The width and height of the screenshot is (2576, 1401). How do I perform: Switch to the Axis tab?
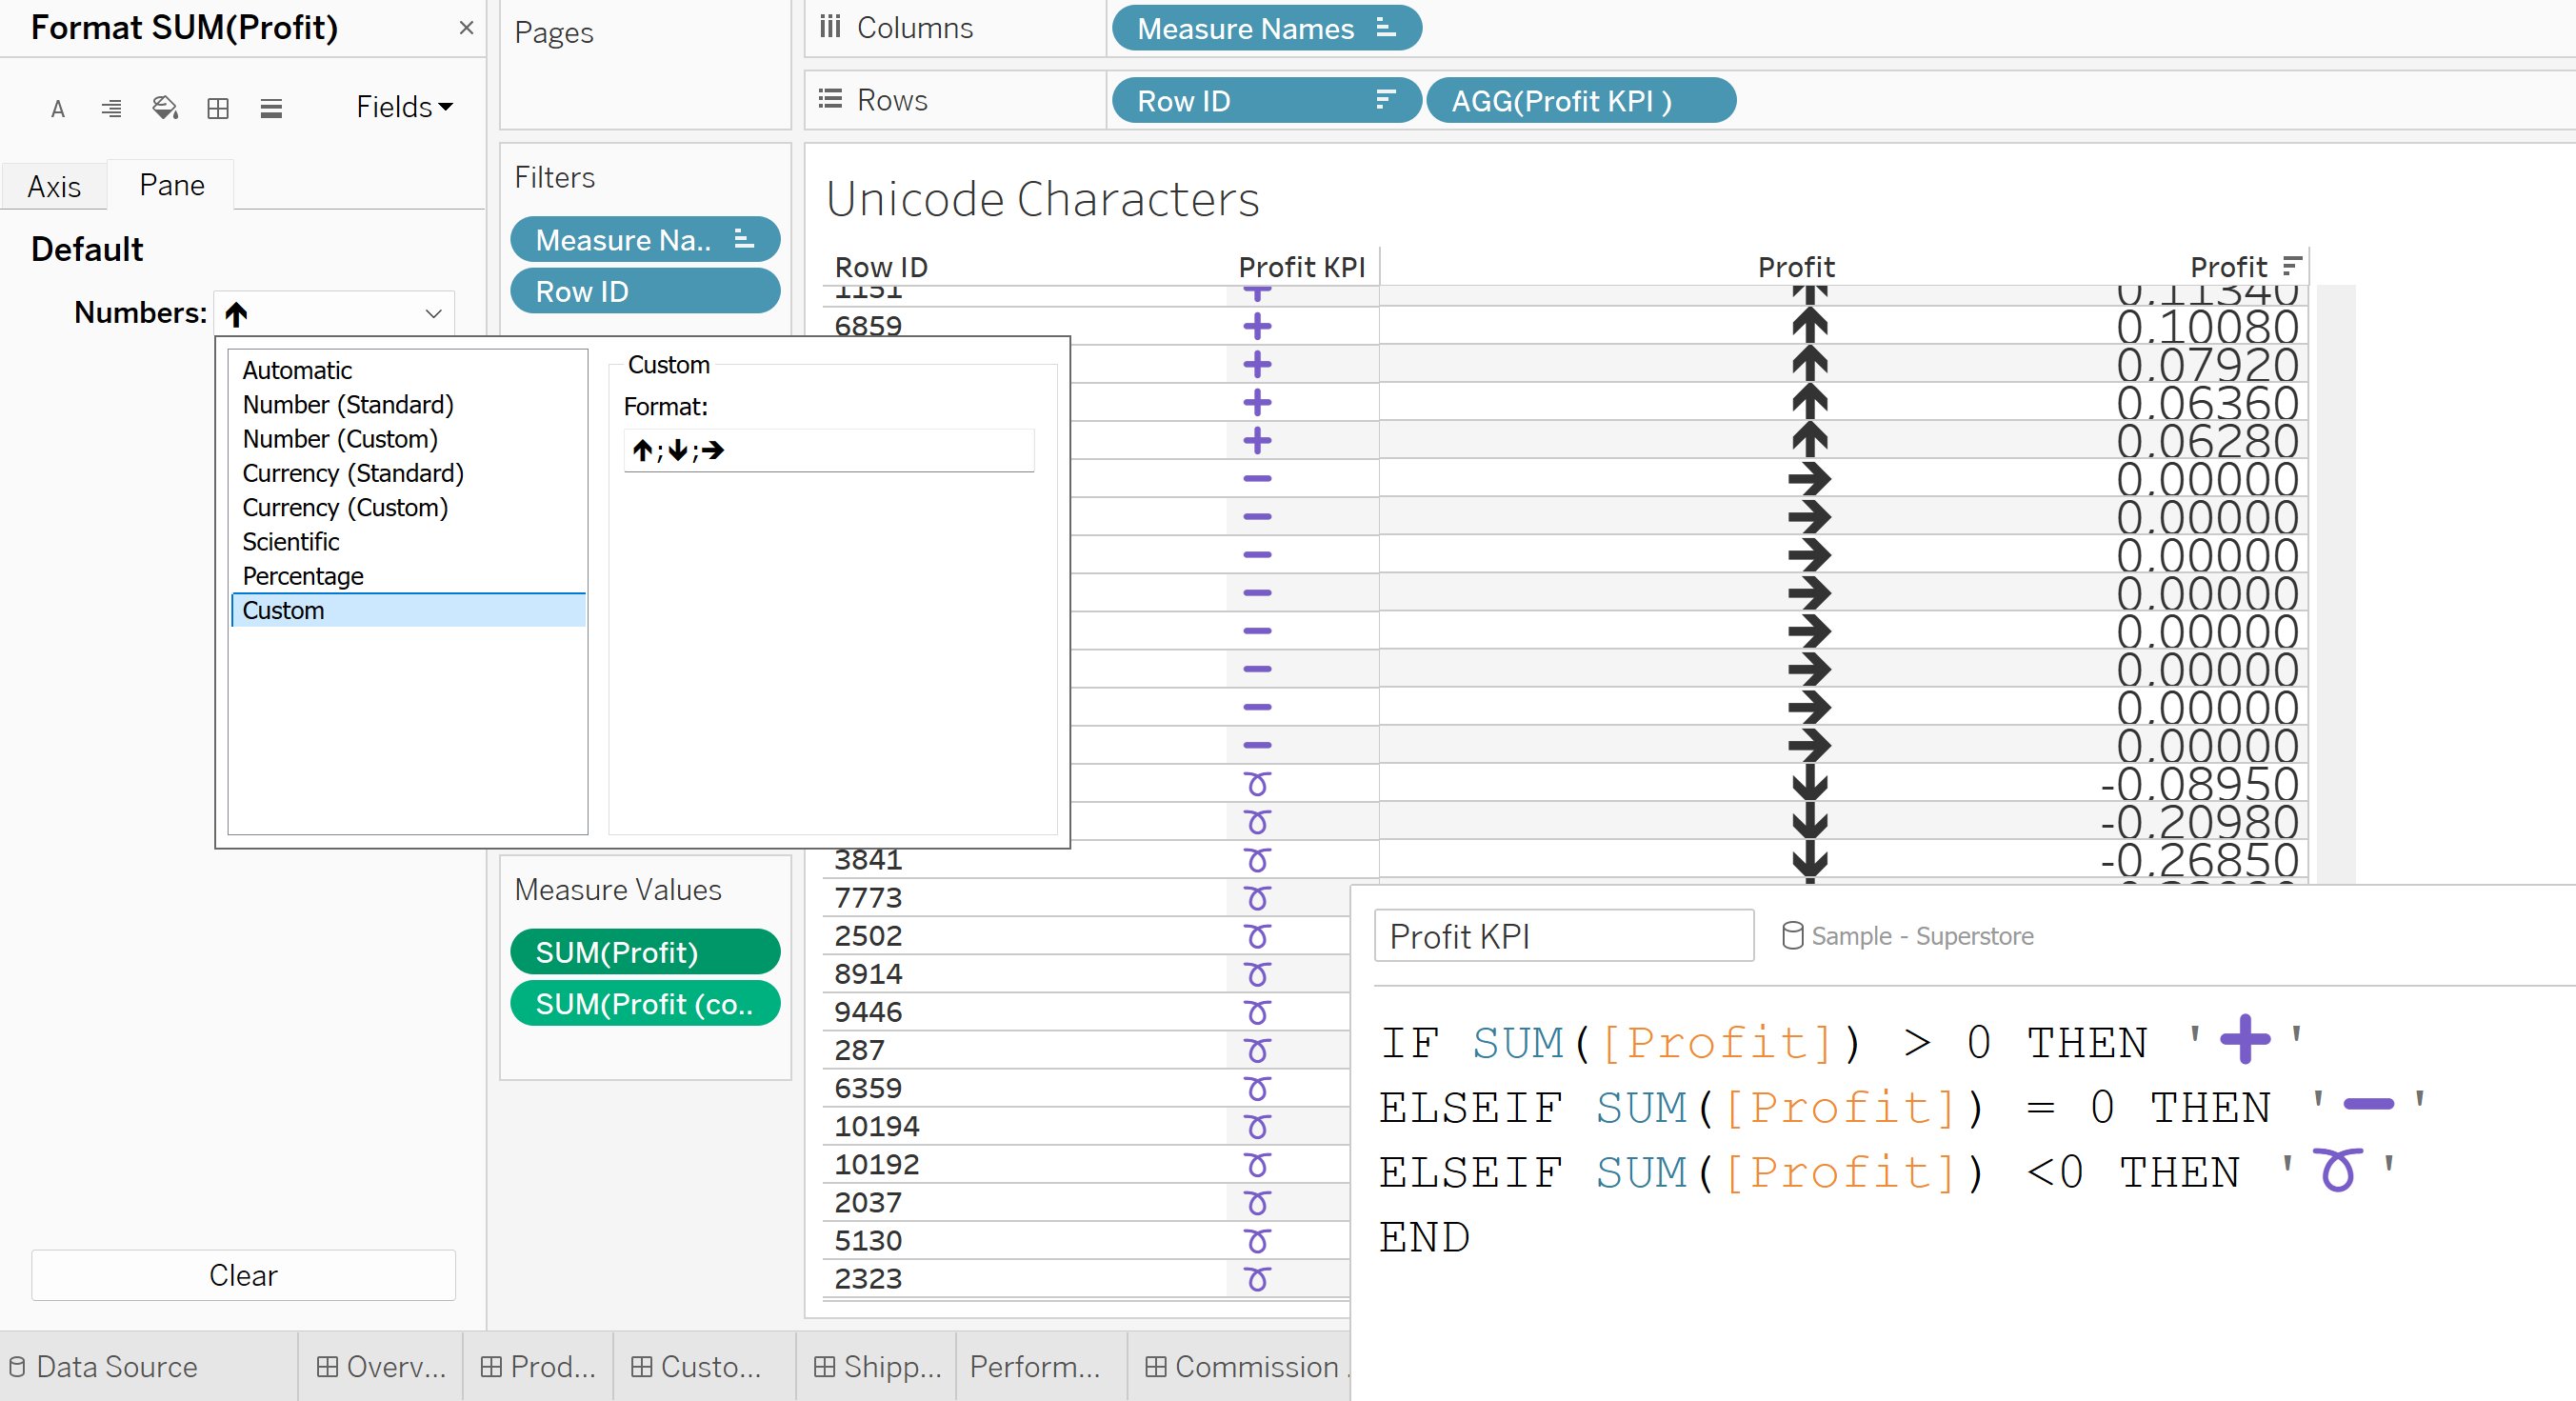tap(54, 187)
